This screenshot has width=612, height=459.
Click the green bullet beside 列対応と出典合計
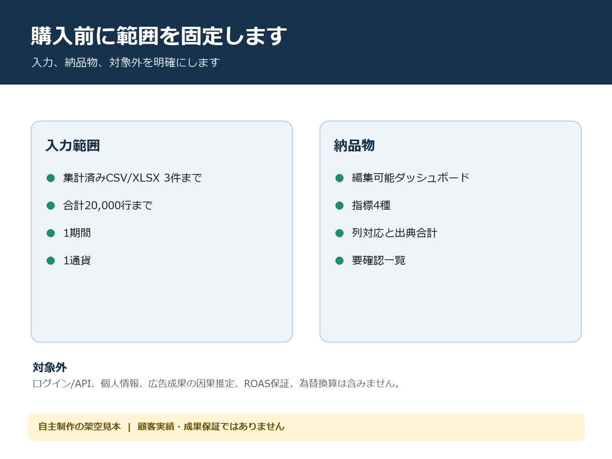340,233
